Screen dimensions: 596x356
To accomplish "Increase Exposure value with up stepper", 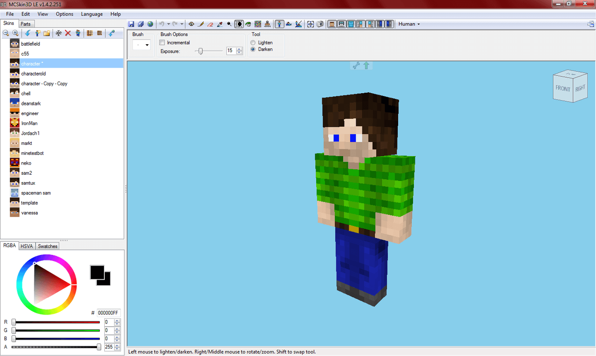I will 240,49.
